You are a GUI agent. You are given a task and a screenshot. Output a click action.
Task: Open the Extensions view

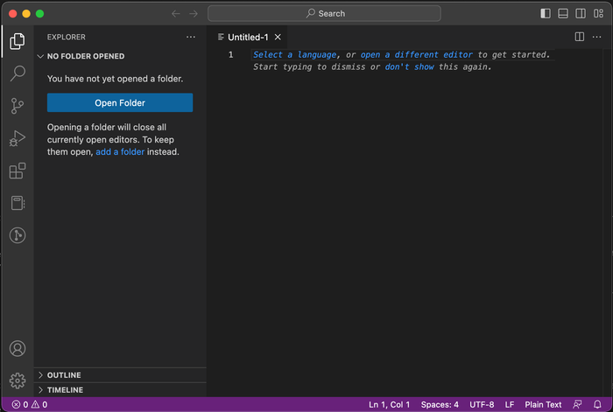click(x=17, y=171)
